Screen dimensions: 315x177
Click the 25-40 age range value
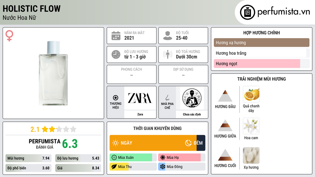pyautogui.click(x=181, y=38)
